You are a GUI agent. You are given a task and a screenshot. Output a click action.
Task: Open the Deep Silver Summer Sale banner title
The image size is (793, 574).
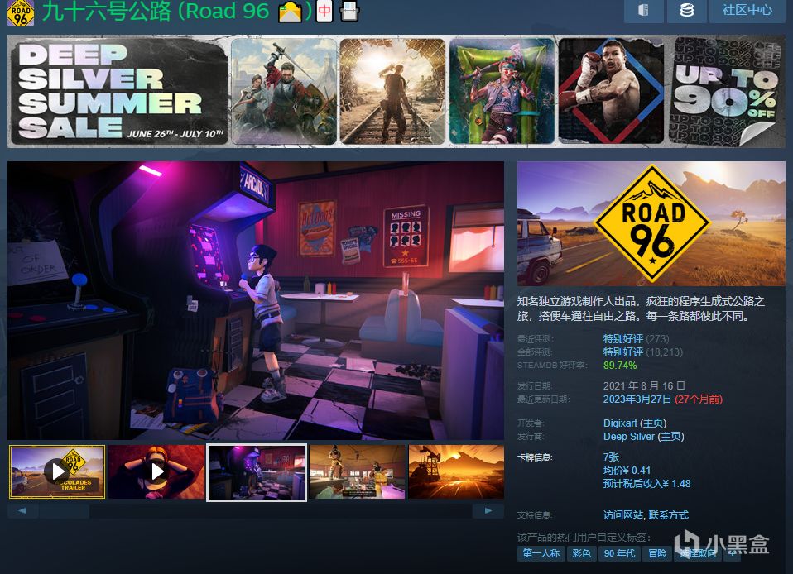pos(119,92)
